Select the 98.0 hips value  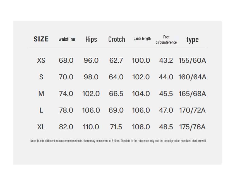[x=91, y=77]
